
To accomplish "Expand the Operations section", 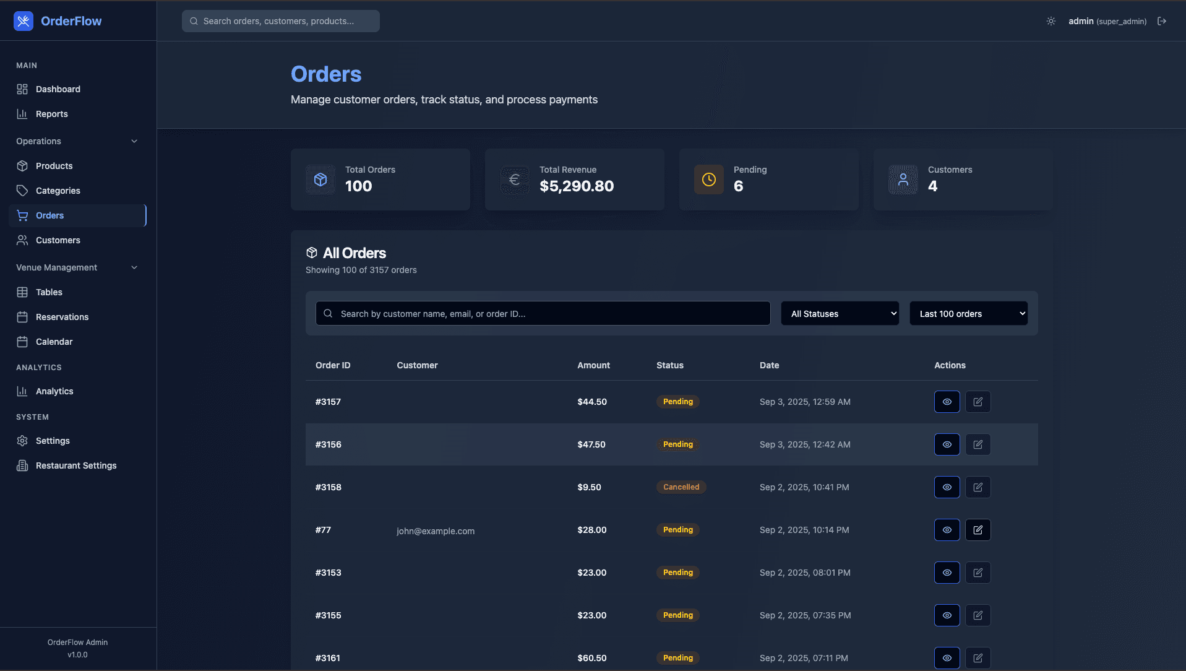I will (x=134, y=141).
